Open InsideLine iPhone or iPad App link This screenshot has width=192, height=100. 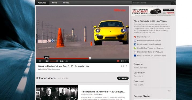tap(150, 52)
